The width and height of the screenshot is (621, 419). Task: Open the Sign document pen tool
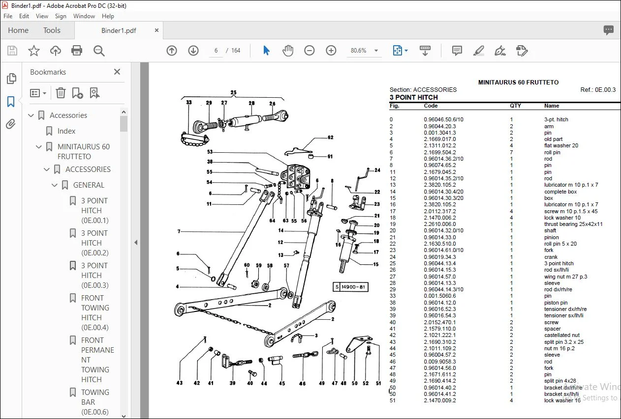[x=500, y=51]
